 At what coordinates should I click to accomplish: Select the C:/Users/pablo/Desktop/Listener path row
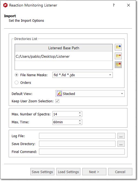point(64,56)
